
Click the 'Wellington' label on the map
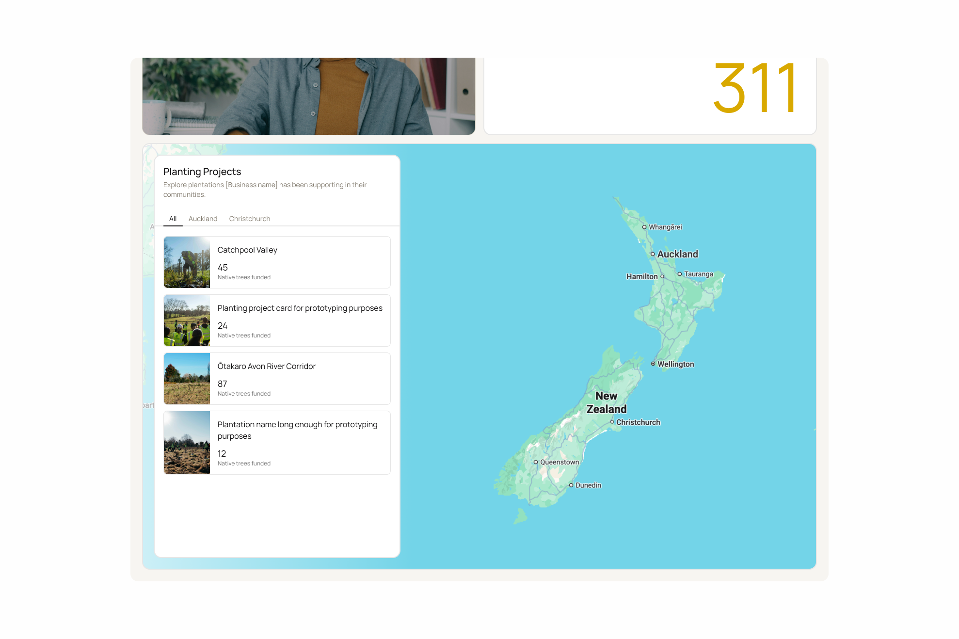point(676,364)
